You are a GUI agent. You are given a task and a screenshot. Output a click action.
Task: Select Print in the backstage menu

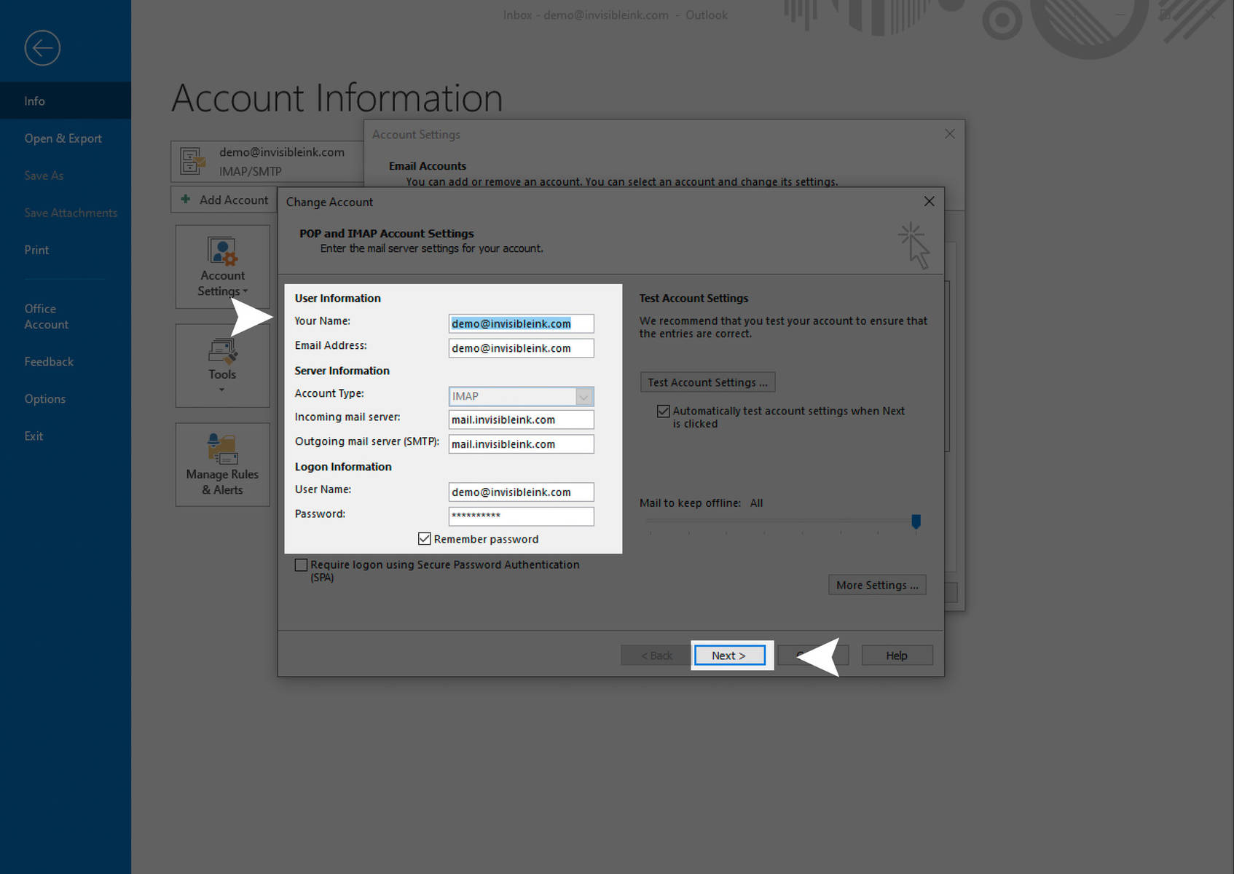pyautogui.click(x=66, y=250)
